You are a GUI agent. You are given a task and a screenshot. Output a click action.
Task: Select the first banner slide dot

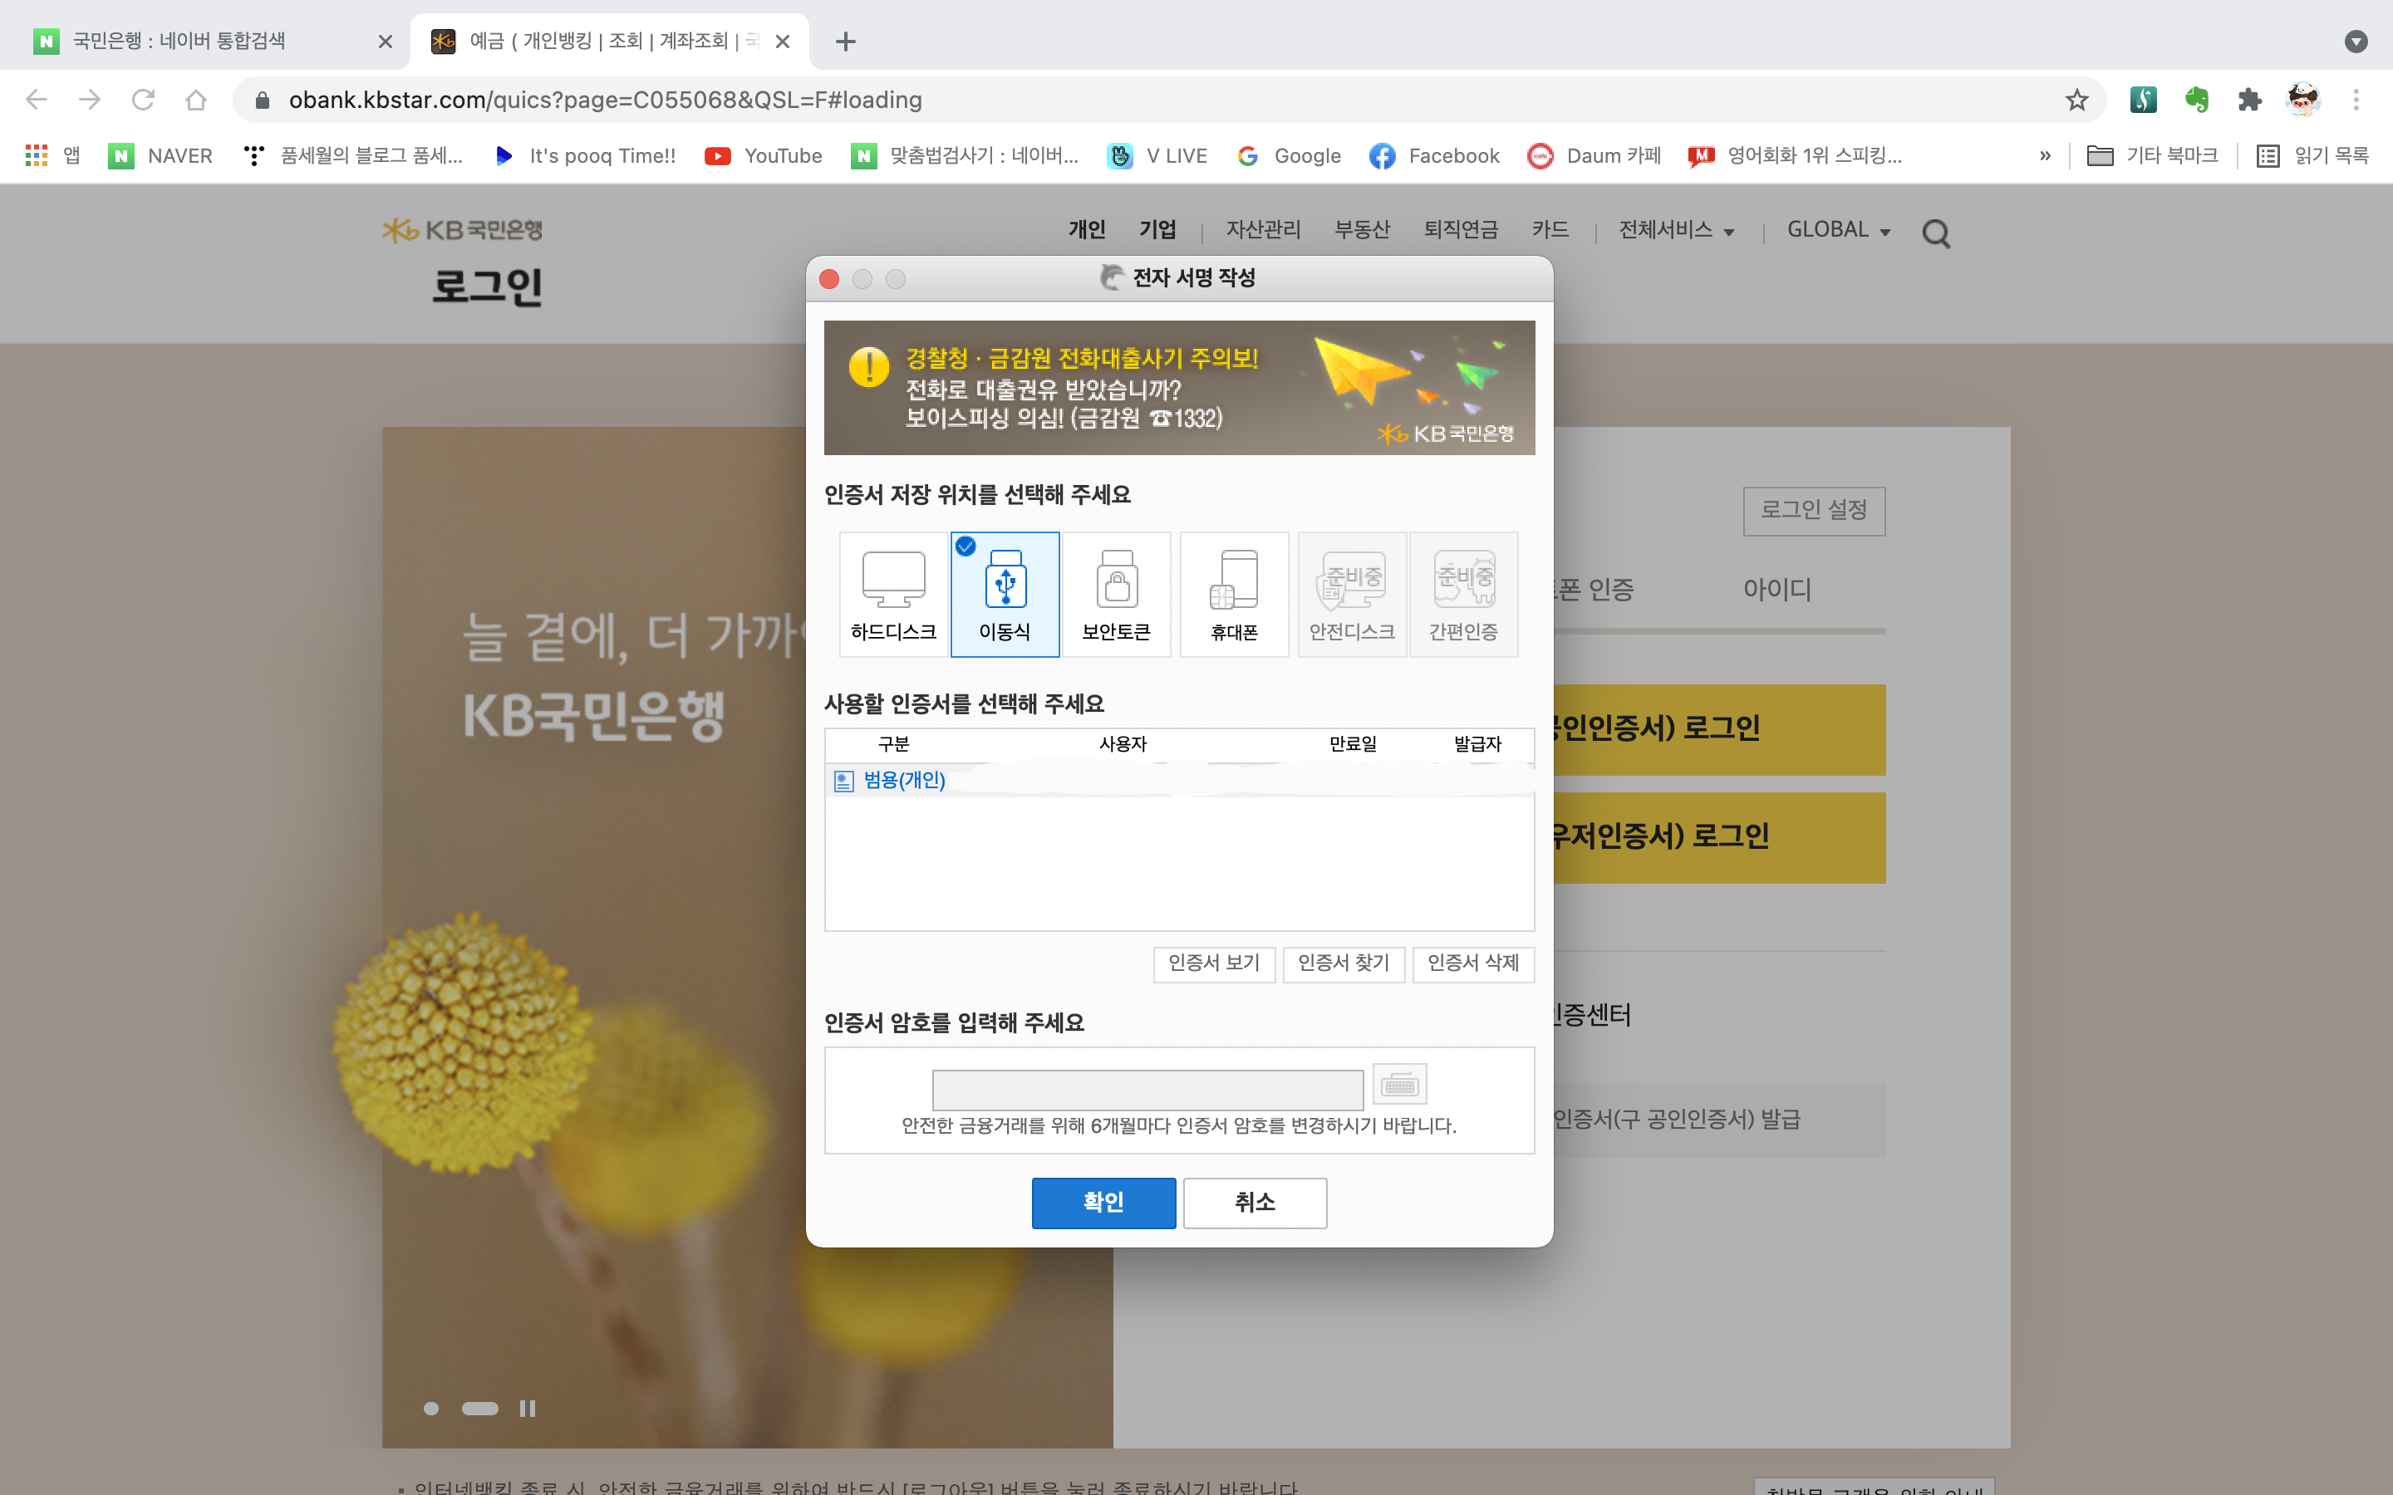(x=431, y=1408)
